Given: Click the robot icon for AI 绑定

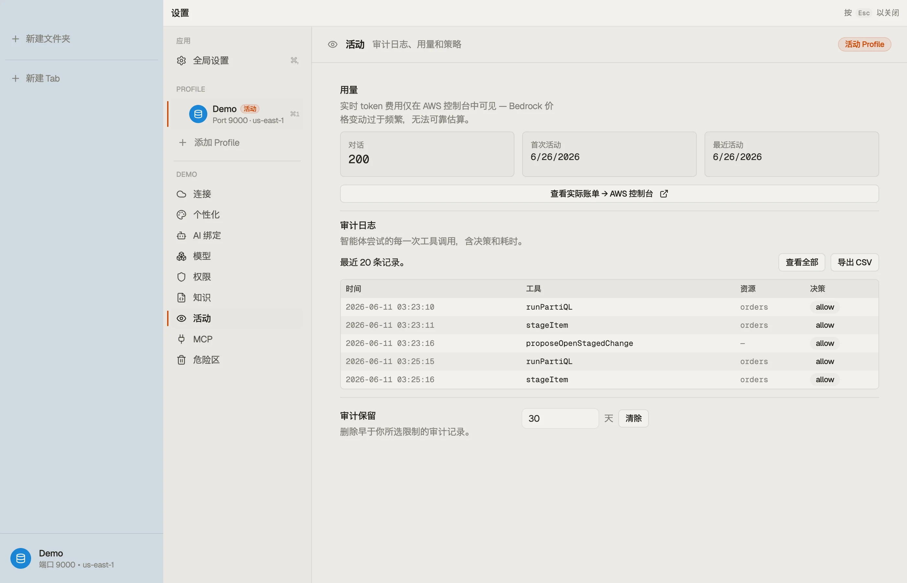Looking at the screenshot, I should point(181,235).
